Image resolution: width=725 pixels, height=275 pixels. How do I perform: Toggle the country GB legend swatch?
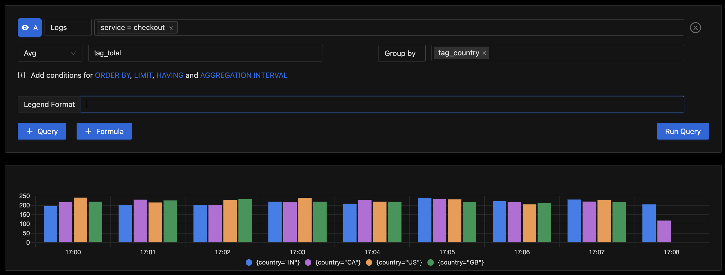[431, 262]
